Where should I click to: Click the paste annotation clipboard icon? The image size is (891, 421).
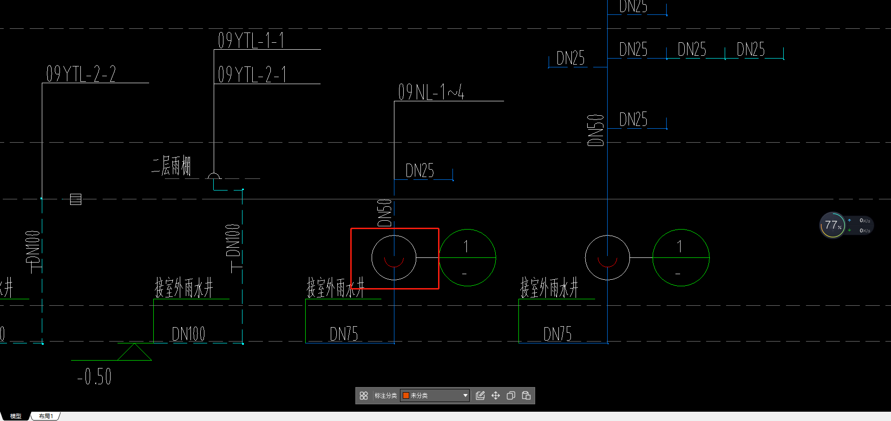tap(526, 395)
